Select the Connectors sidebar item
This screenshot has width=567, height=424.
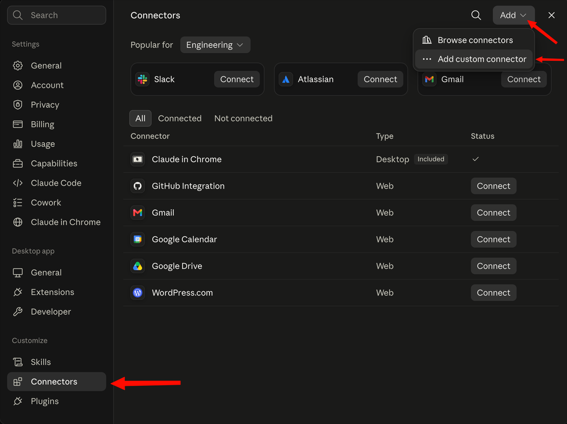pyautogui.click(x=57, y=381)
